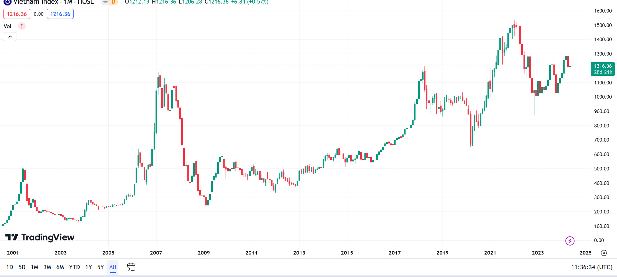
Task: Select the 5D time range
Action: click(22, 267)
